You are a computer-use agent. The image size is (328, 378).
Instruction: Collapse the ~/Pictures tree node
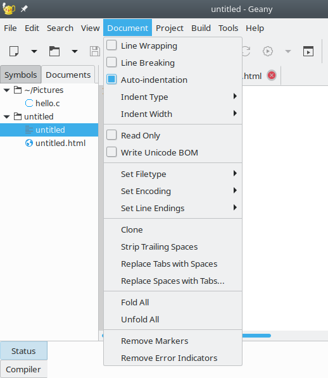pyautogui.click(x=7, y=90)
